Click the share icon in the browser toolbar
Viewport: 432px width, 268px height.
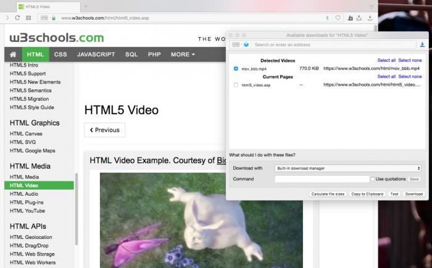tap(359, 18)
